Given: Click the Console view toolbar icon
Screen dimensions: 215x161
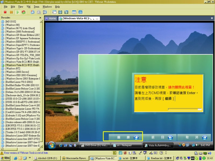Looking at the screenshot, I should click(x=80, y=12).
